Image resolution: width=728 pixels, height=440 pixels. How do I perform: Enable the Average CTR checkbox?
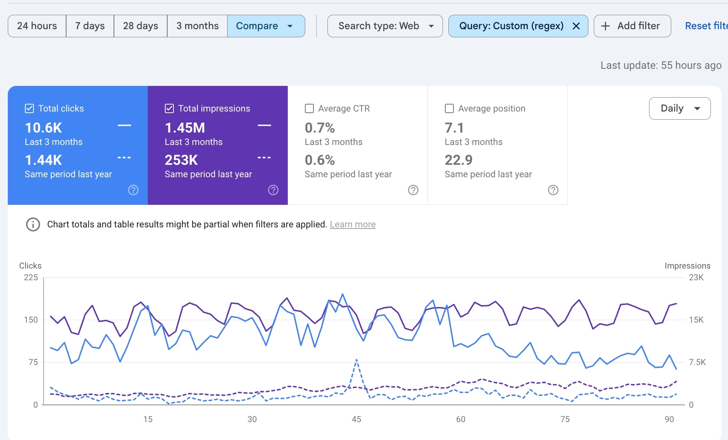310,108
